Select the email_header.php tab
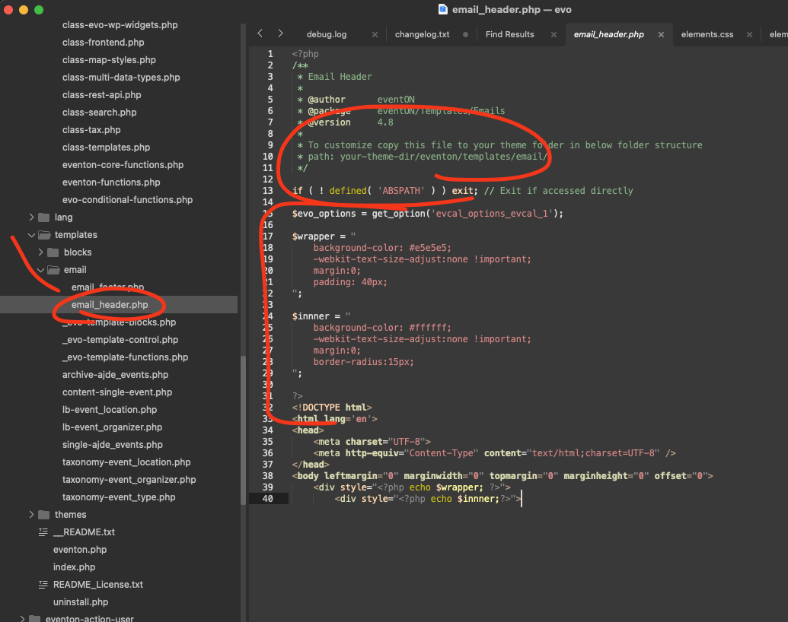 (608, 35)
